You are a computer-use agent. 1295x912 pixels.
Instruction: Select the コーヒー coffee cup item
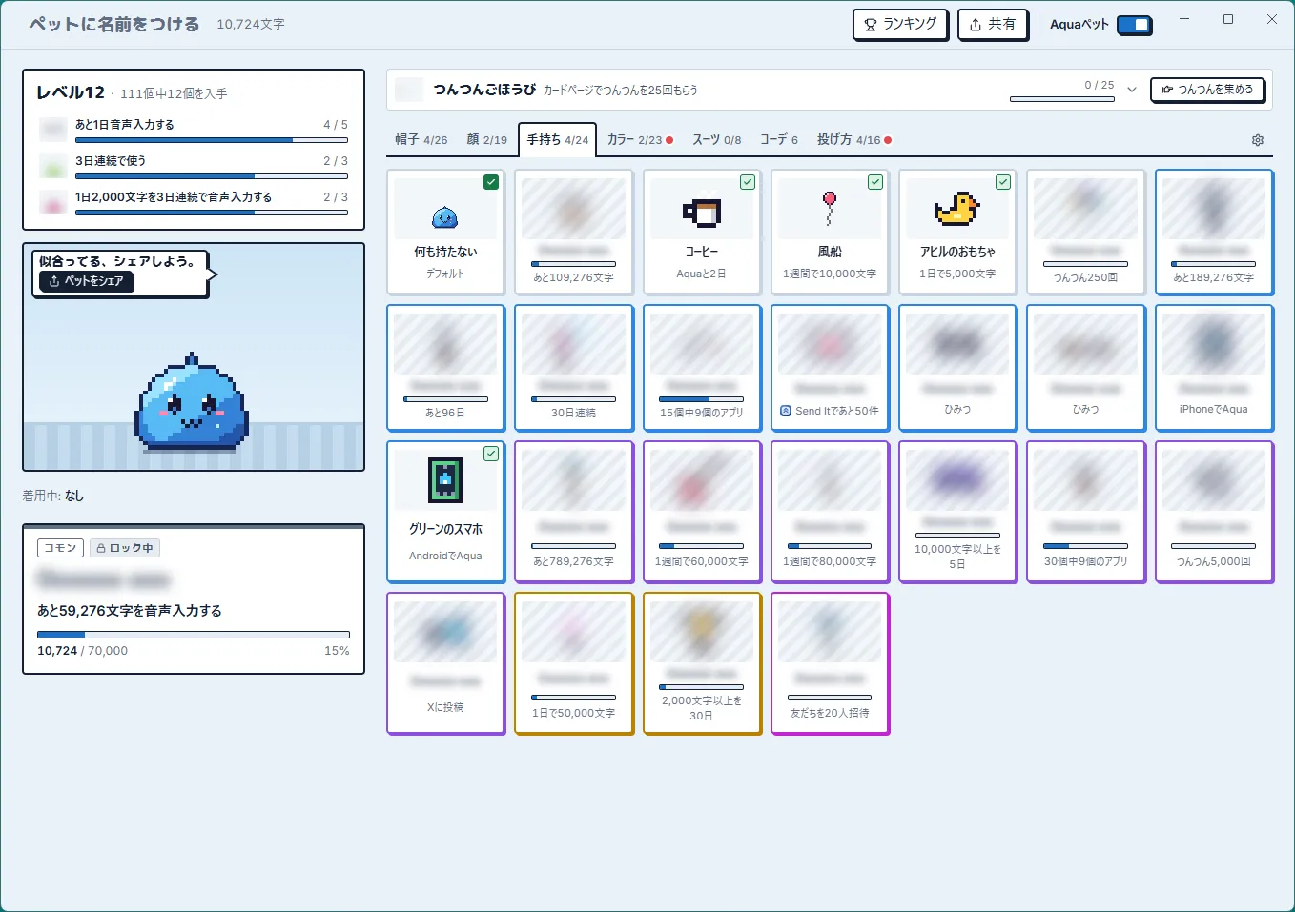[702, 232]
